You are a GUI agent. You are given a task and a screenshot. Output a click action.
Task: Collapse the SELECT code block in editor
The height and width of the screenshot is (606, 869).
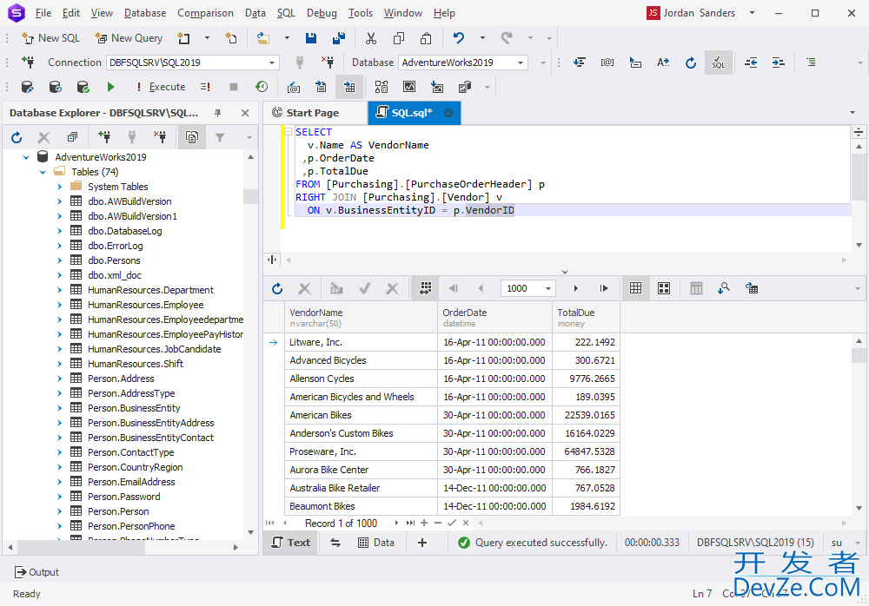289,132
